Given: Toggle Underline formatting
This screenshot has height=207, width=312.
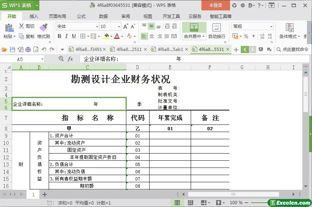Looking at the screenshot, I should click(74, 36).
